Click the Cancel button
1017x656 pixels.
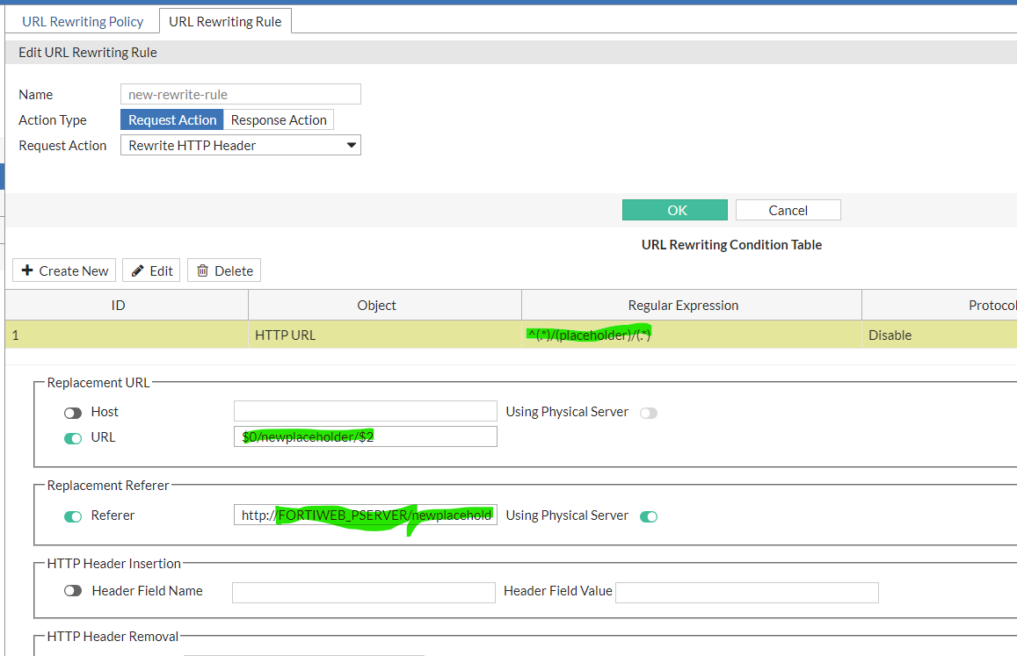[788, 210]
